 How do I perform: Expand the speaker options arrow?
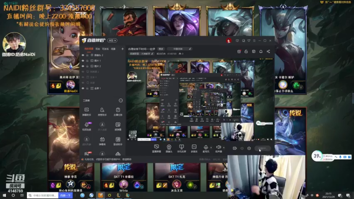[224, 148]
